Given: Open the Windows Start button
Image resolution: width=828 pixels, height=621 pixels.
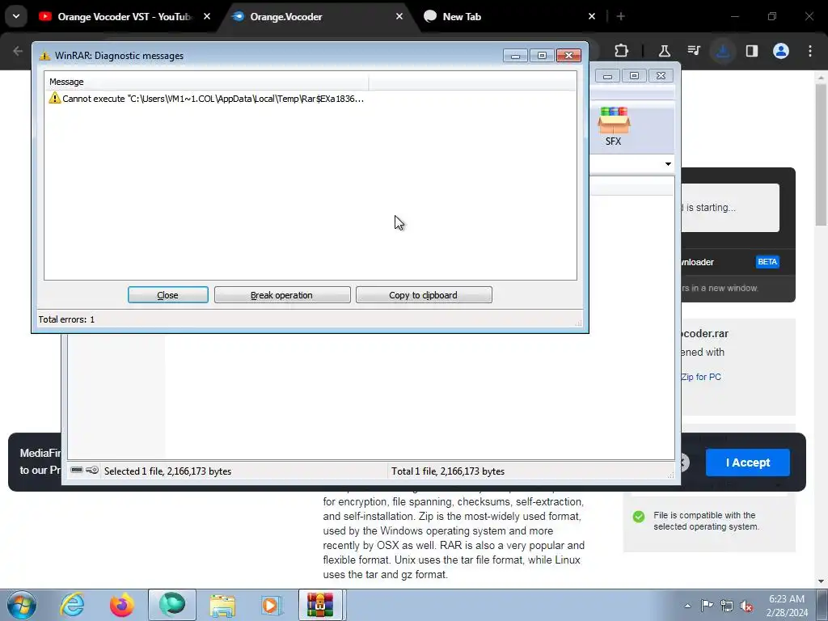Looking at the screenshot, I should pos(22,605).
